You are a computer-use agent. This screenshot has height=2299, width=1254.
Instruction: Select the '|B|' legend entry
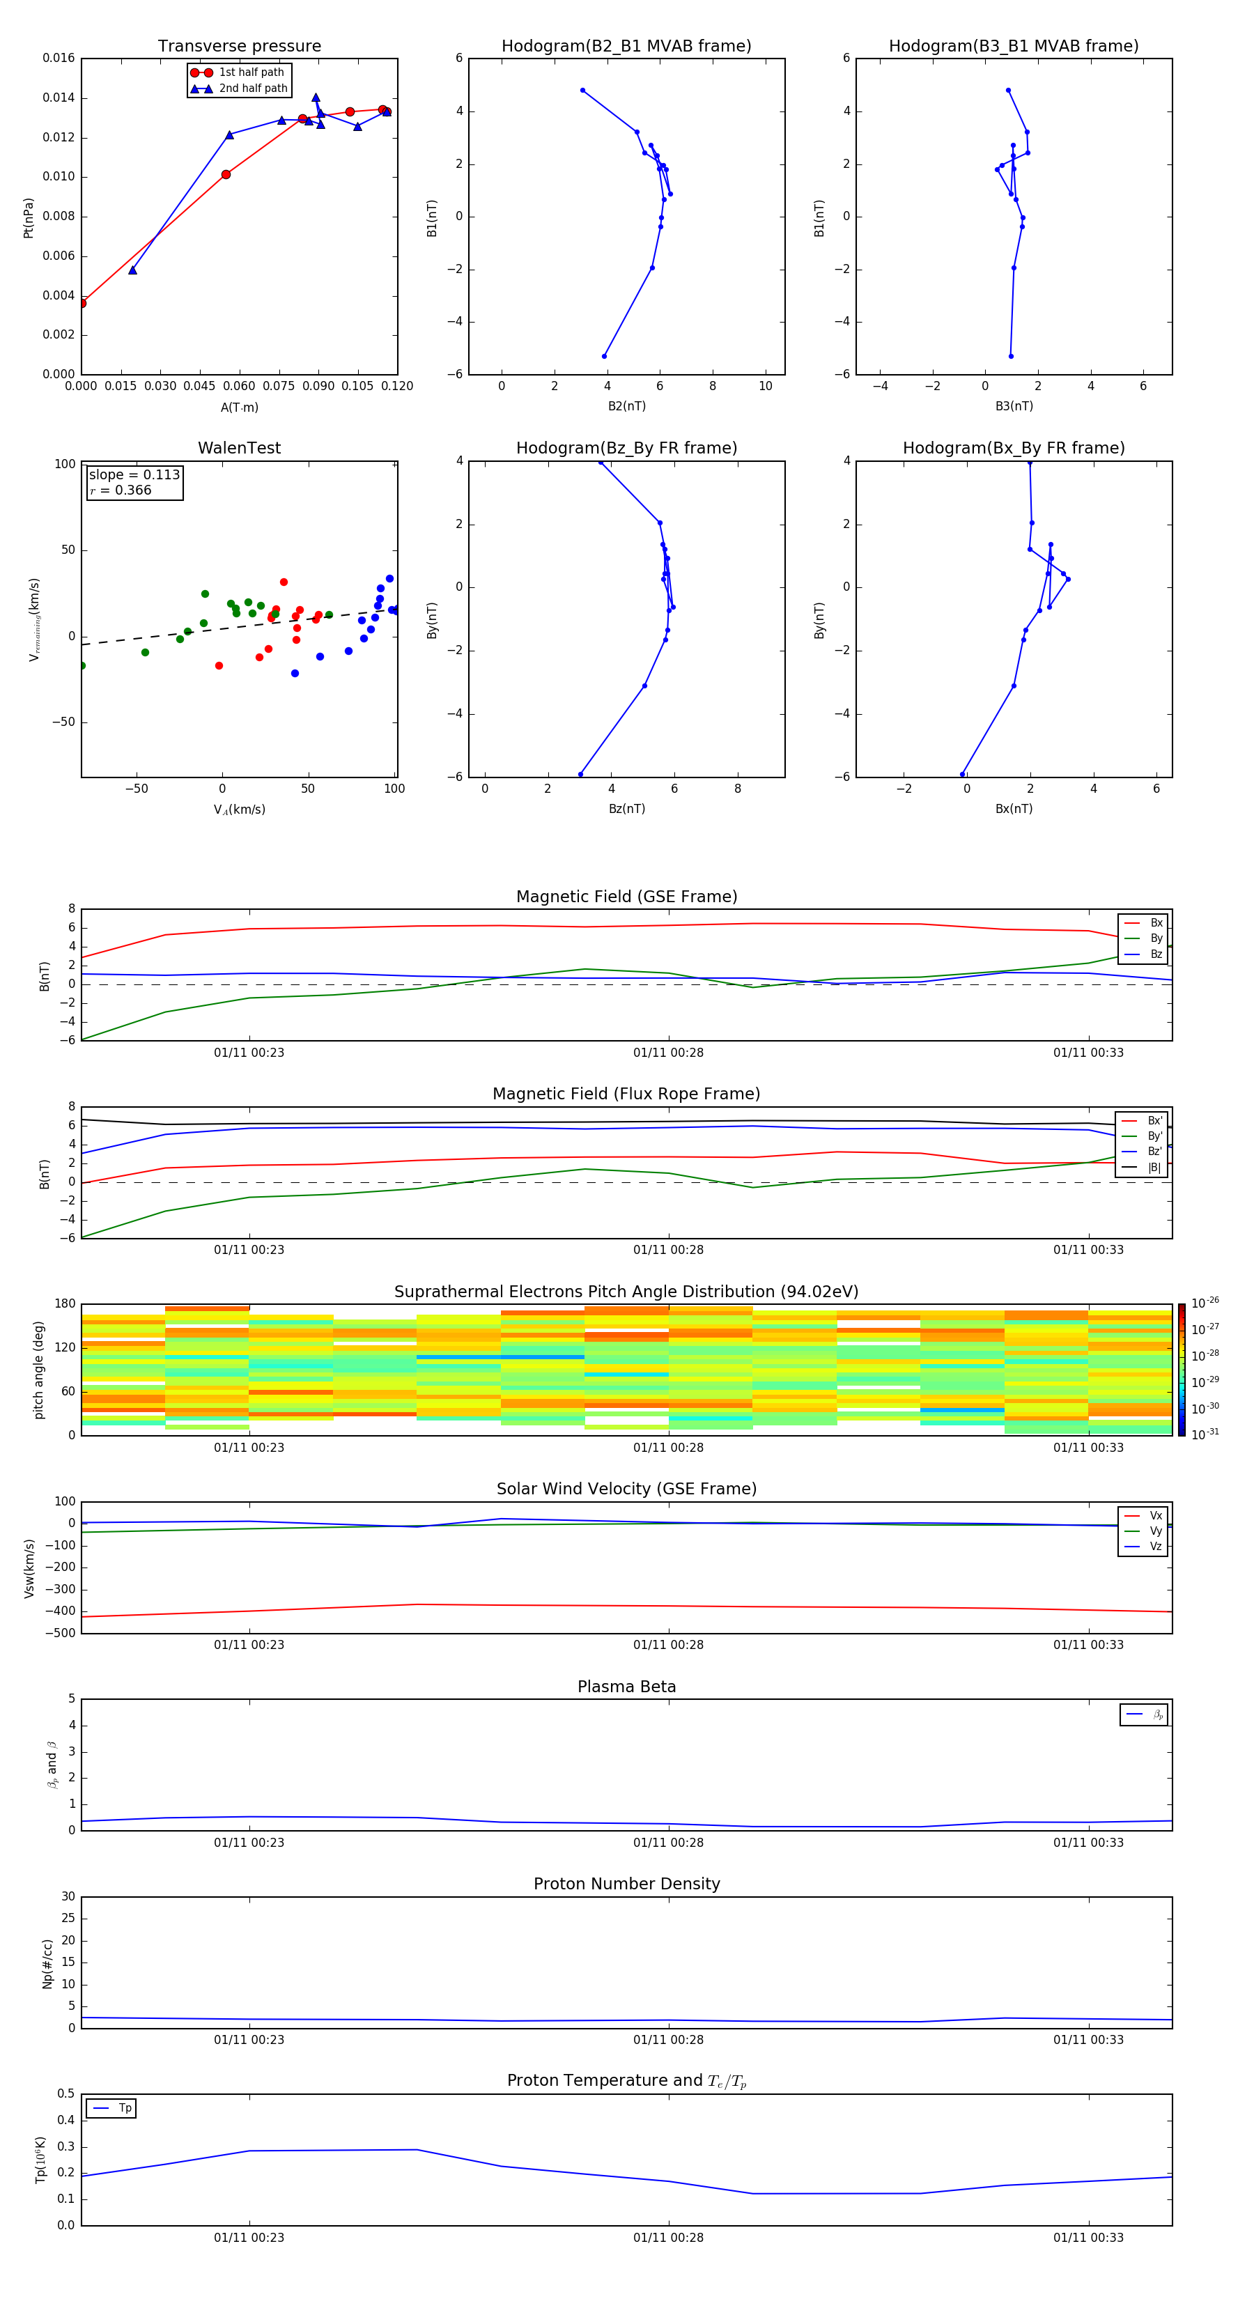pos(1143,1168)
